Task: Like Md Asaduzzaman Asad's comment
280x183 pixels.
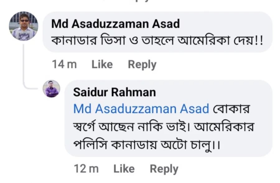Action: 102,64
